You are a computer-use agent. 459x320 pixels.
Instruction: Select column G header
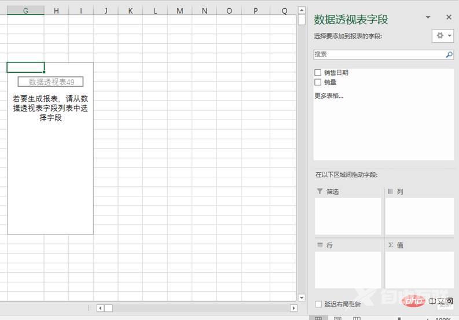[x=25, y=11]
